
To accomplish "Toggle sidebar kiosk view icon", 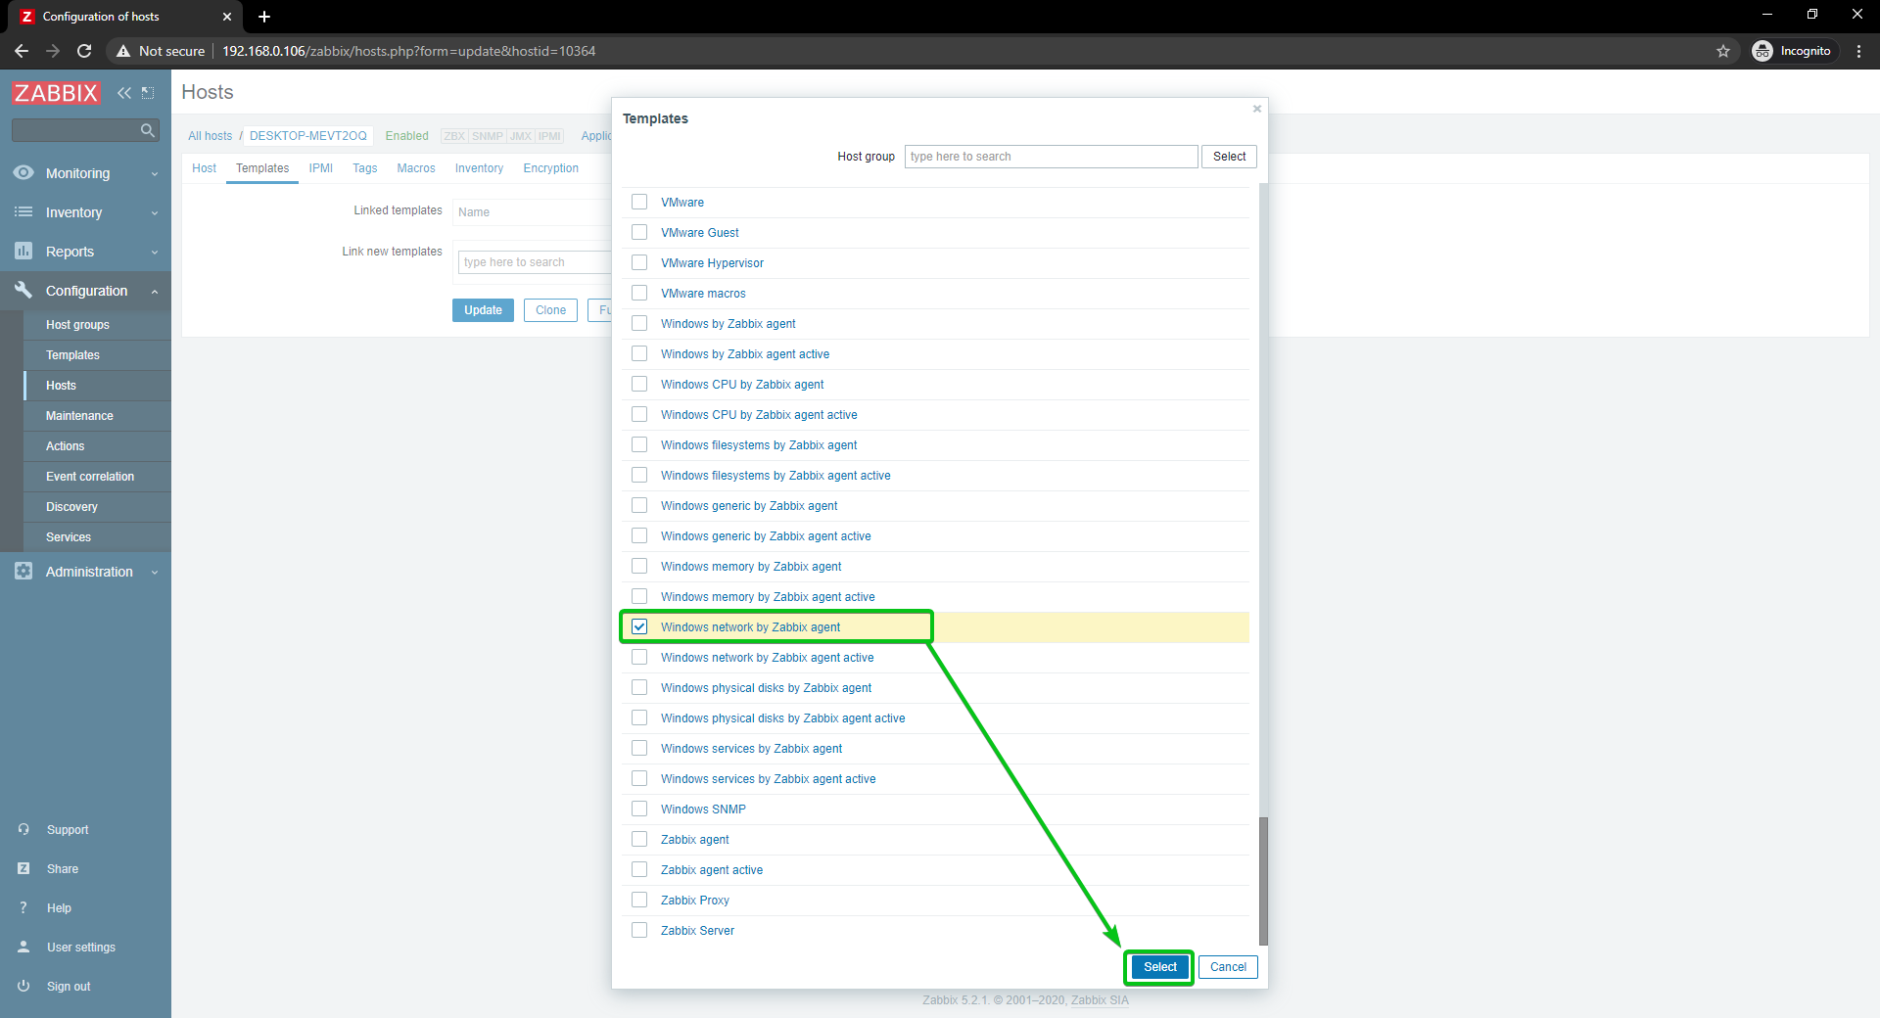I will pos(148,93).
